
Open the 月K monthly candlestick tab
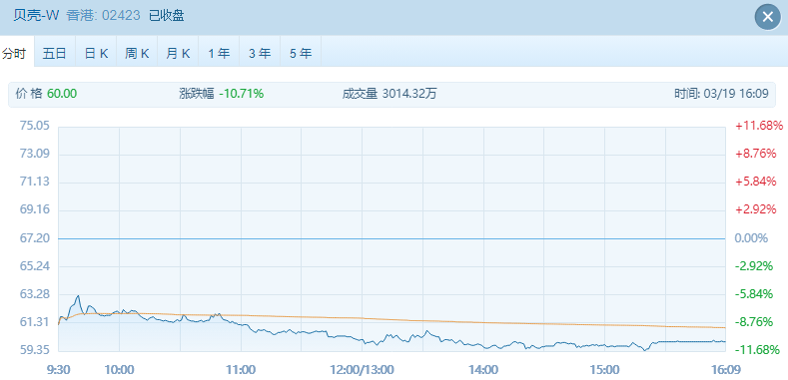(x=178, y=54)
